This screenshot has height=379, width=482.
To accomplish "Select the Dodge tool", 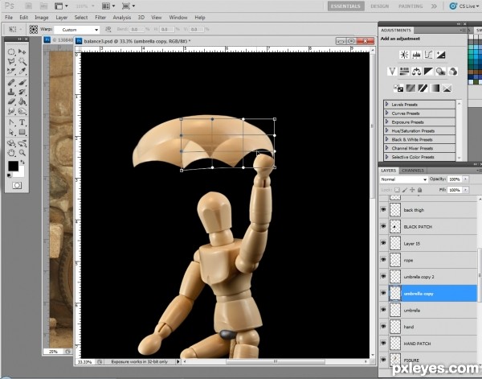I will tap(22, 111).
